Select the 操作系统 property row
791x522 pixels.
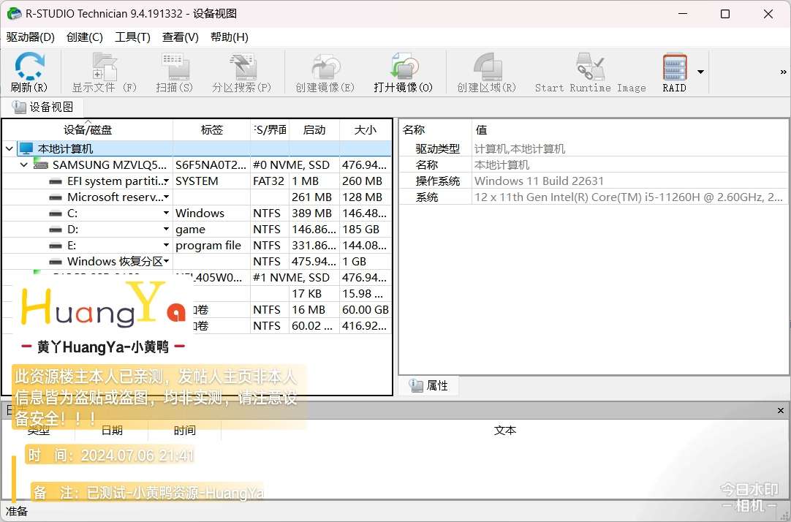point(594,181)
